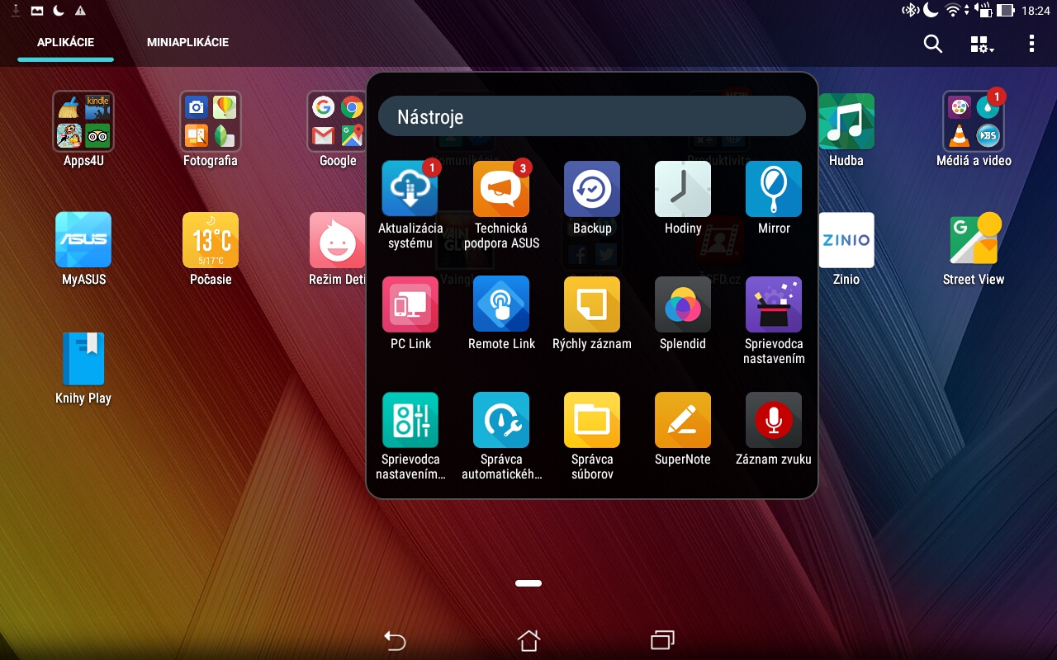
Task: Tap the 18:24 clock in status bar
Action: tap(1036, 11)
